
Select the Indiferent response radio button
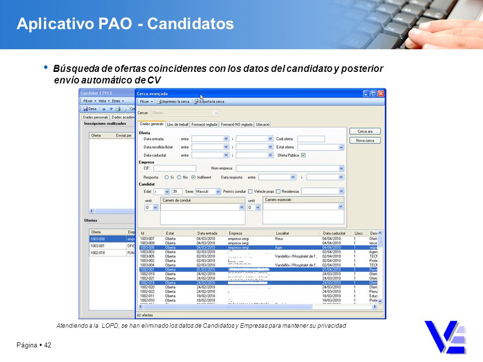click(x=193, y=177)
